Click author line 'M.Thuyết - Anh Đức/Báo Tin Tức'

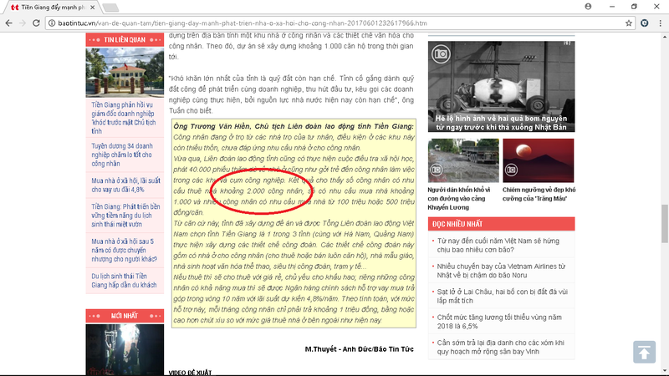coord(360,349)
